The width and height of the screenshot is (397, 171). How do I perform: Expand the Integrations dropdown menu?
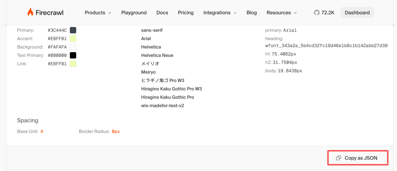pyautogui.click(x=220, y=13)
